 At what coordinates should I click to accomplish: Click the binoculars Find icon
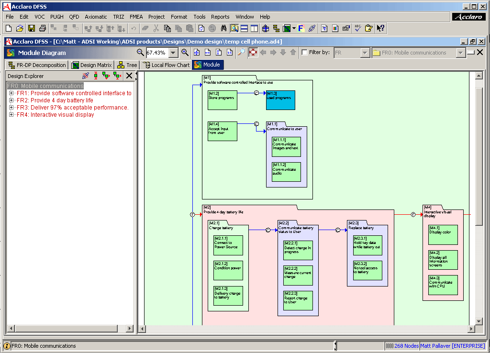(223, 29)
